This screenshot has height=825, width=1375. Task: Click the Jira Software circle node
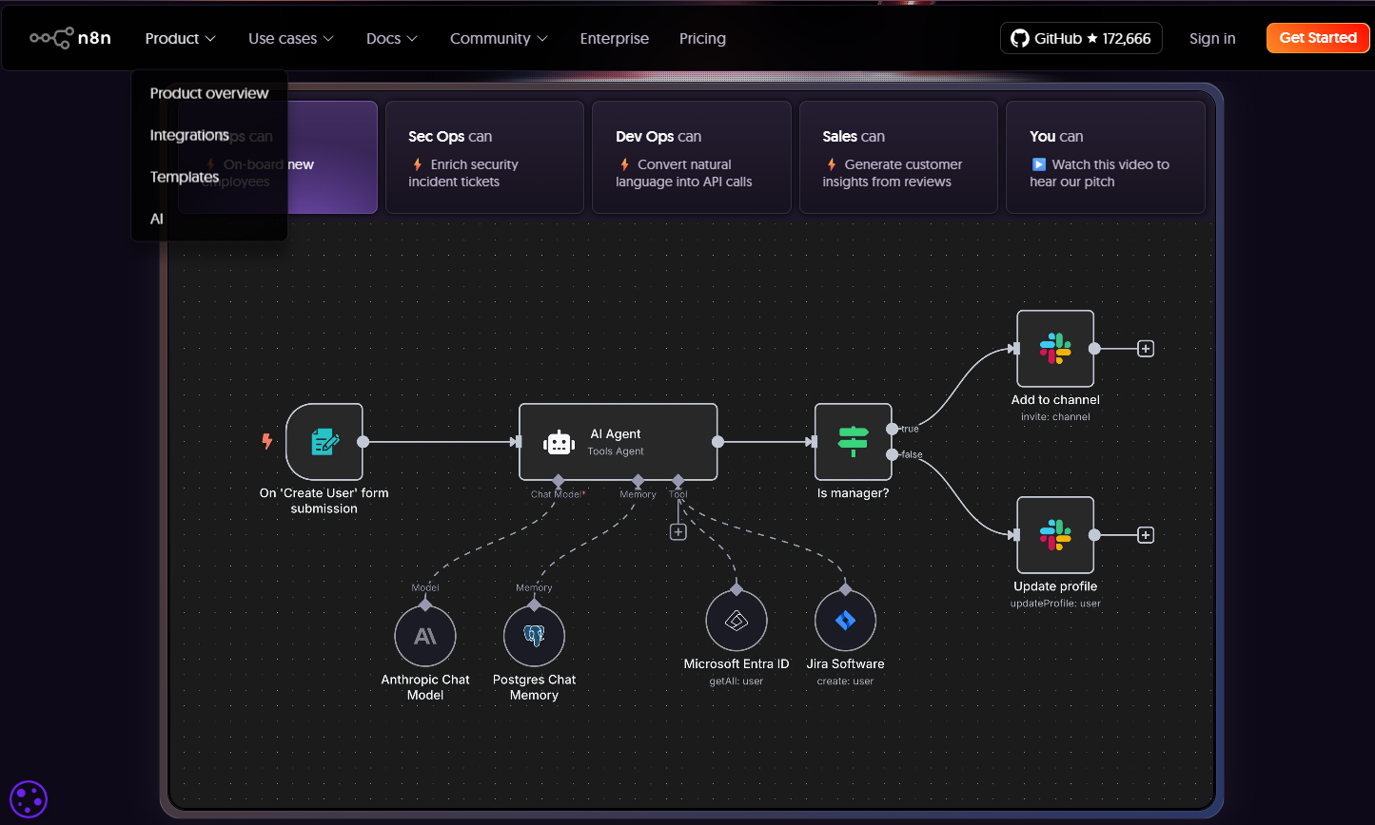tap(845, 622)
